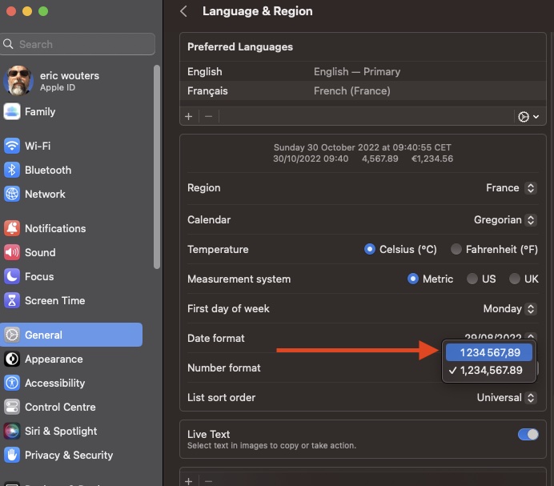Click the bottom section plus button

click(x=189, y=481)
